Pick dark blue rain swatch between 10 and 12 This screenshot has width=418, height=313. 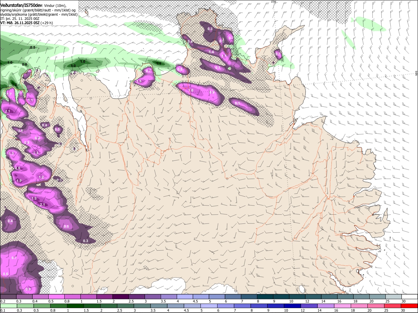293,306
